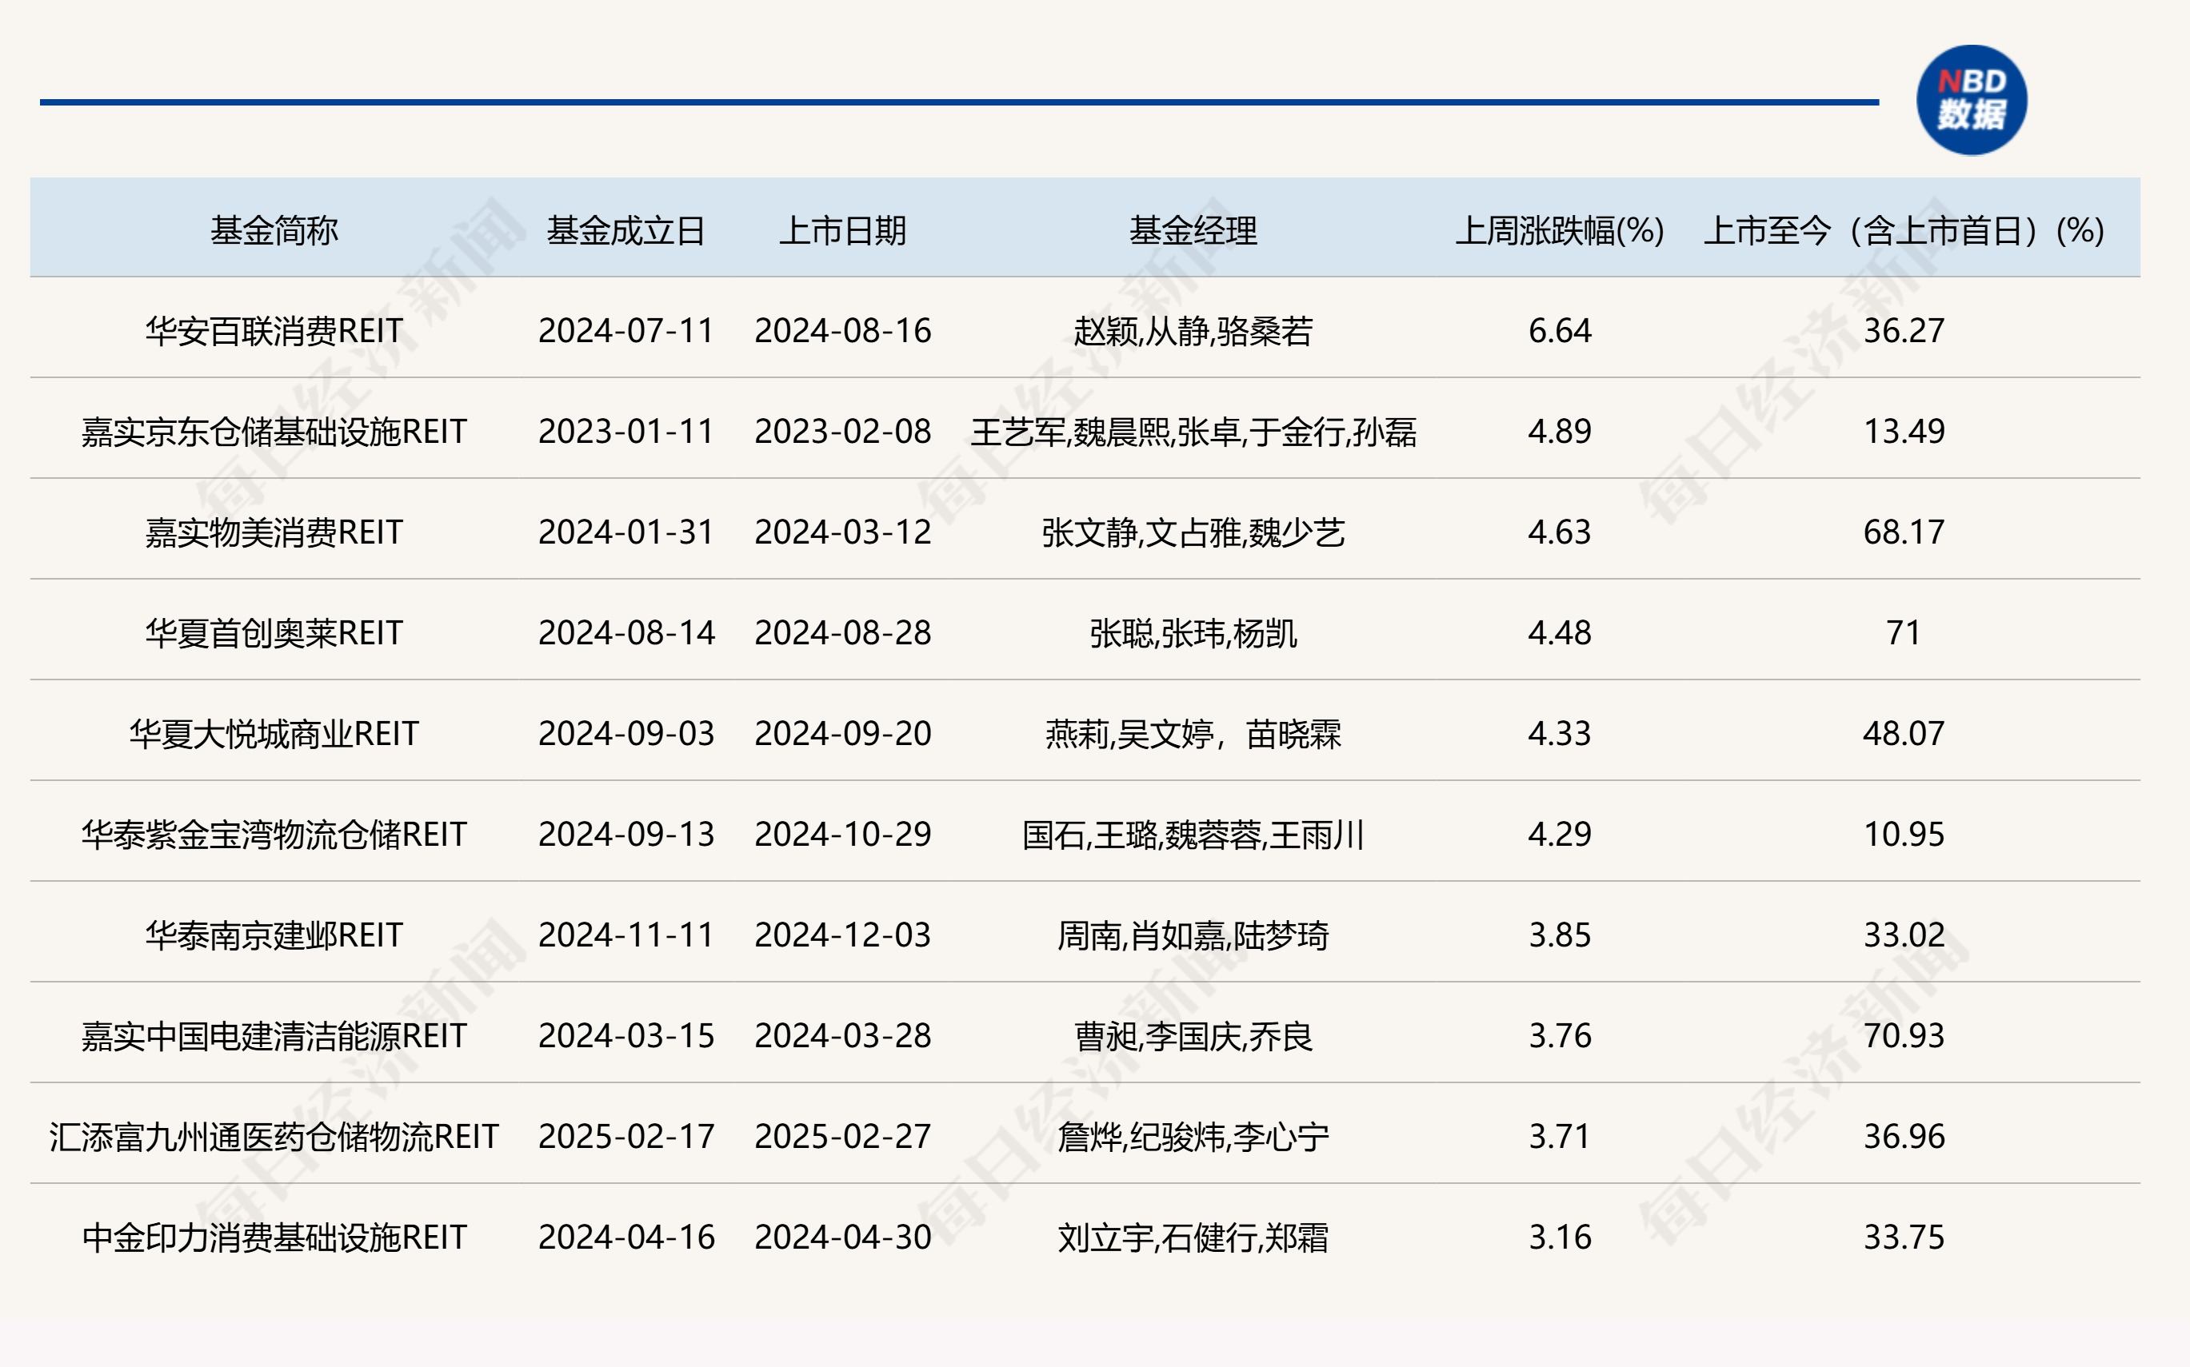Click fund name 汇添富九州通医药仓储物流REIT

tap(274, 1137)
